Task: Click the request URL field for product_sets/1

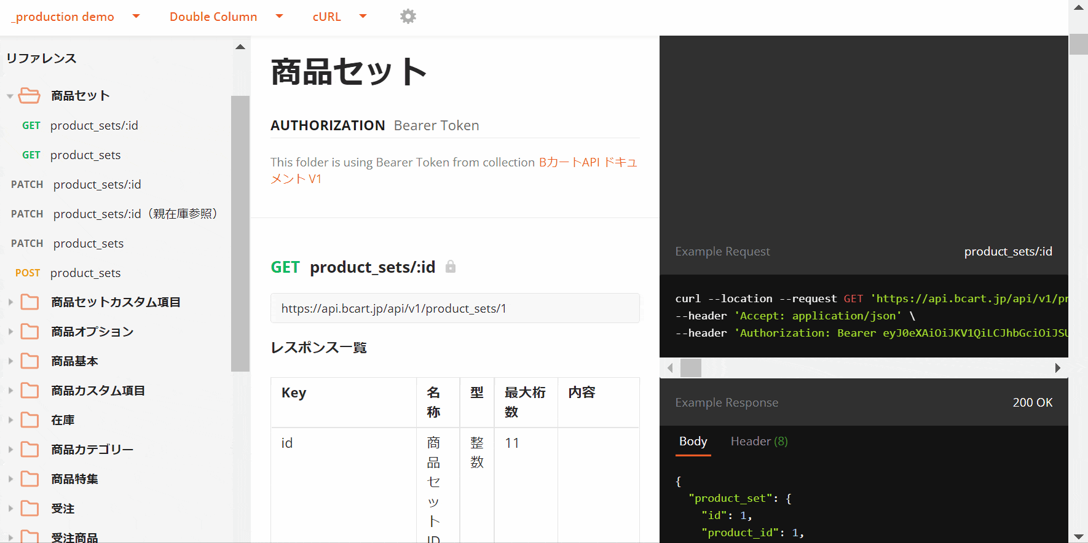Action: point(455,308)
